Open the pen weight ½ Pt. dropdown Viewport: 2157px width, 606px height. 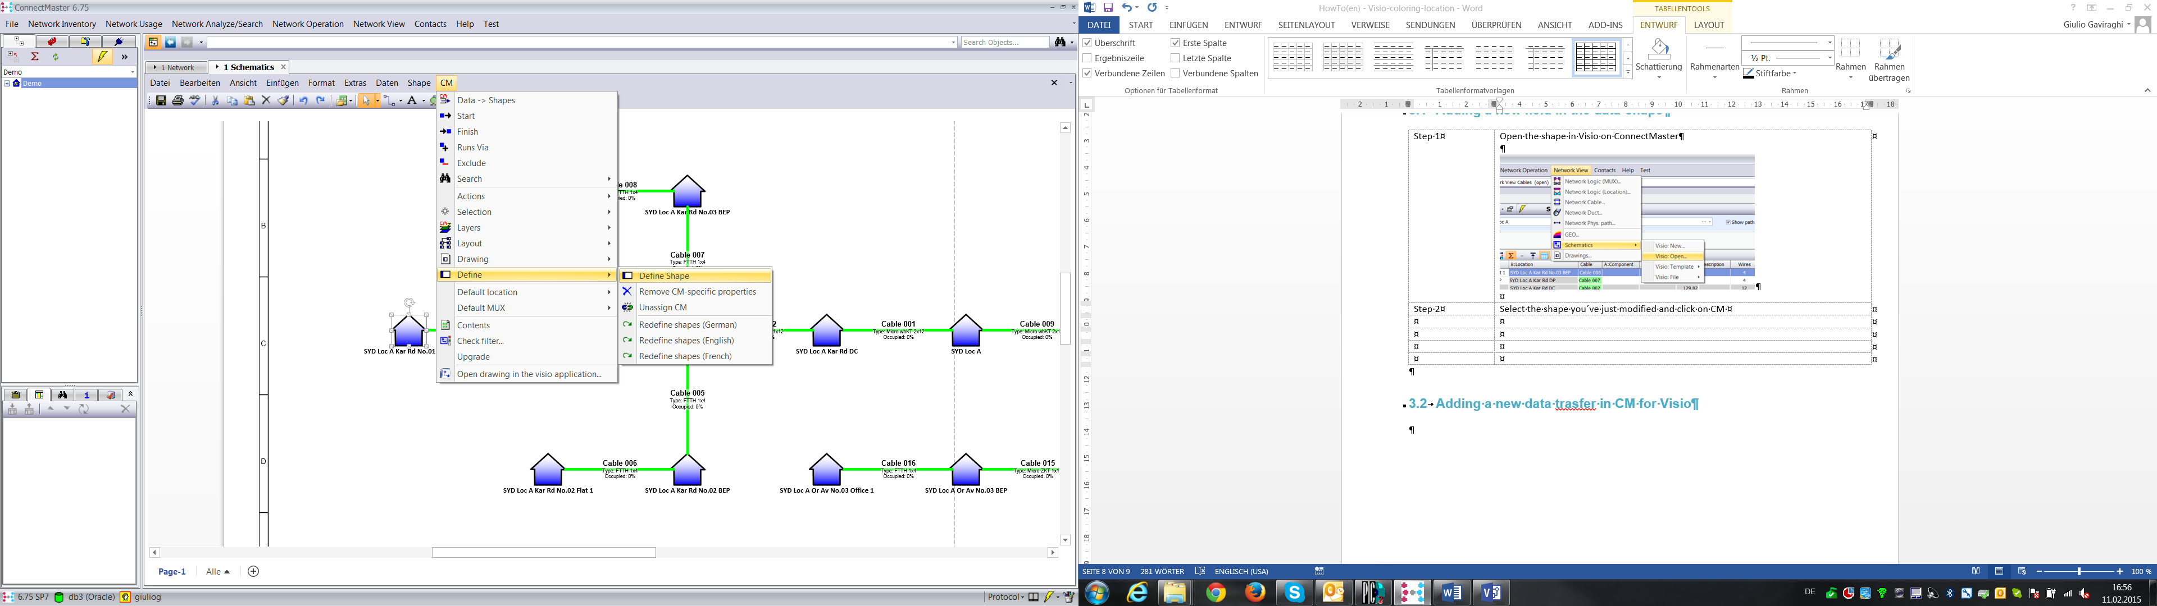(1830, 58)
